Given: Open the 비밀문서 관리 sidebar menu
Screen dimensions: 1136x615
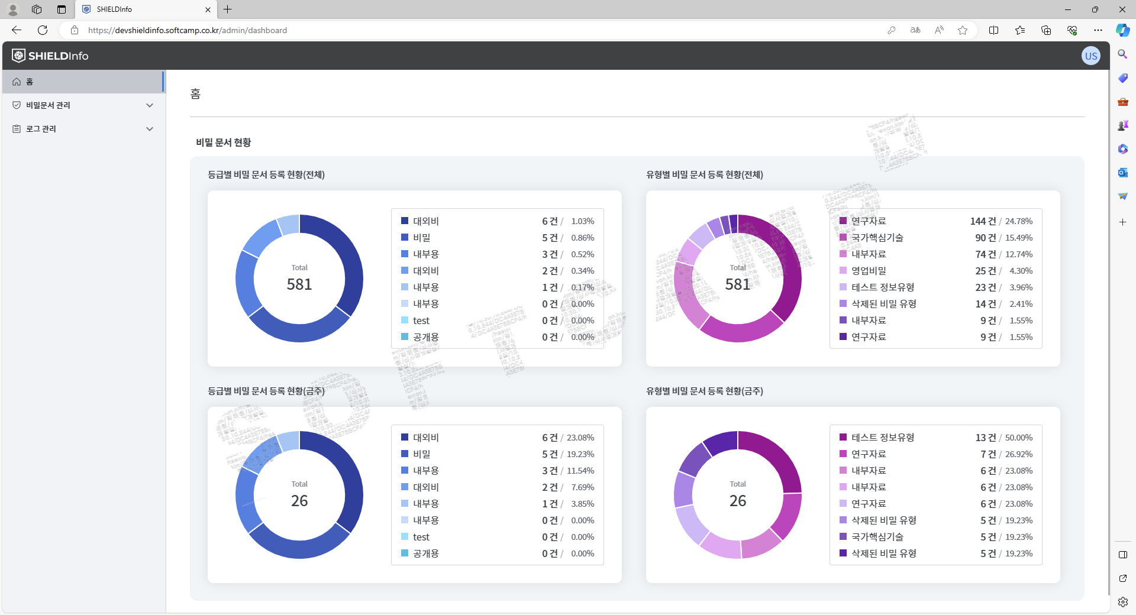Looking at the screenshot, I should 83,105.
